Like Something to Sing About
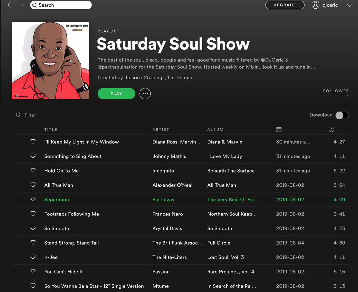The image size is (358, 292). [x=33, y=156]
